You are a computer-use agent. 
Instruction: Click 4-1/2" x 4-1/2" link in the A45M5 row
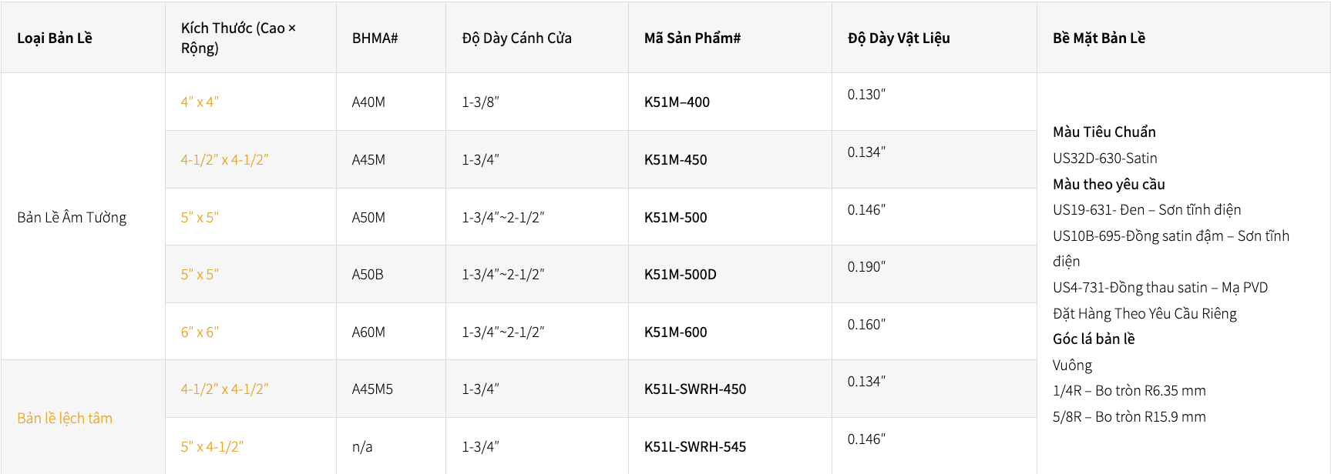(x=224, y=389)
